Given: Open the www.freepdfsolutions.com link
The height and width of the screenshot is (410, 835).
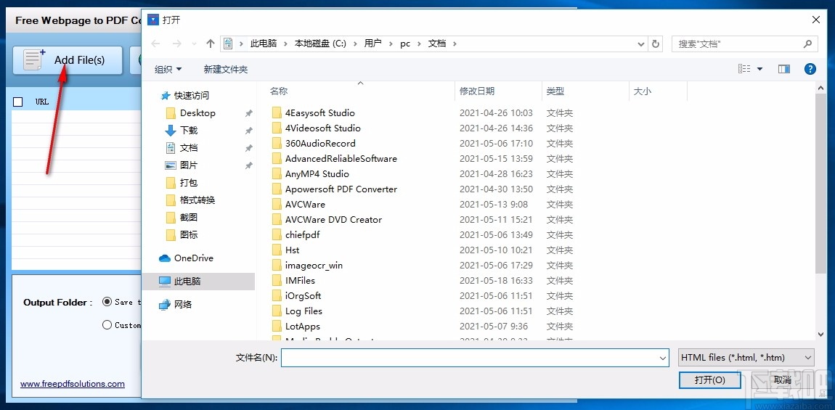Looking at the screenshot, I should pos(73,383).
